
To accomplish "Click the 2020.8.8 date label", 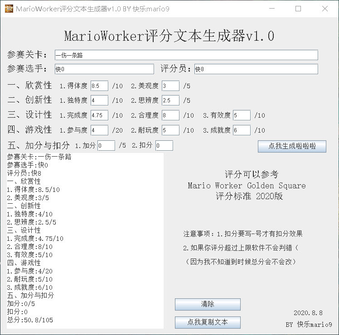I will (x=308, y=313).
